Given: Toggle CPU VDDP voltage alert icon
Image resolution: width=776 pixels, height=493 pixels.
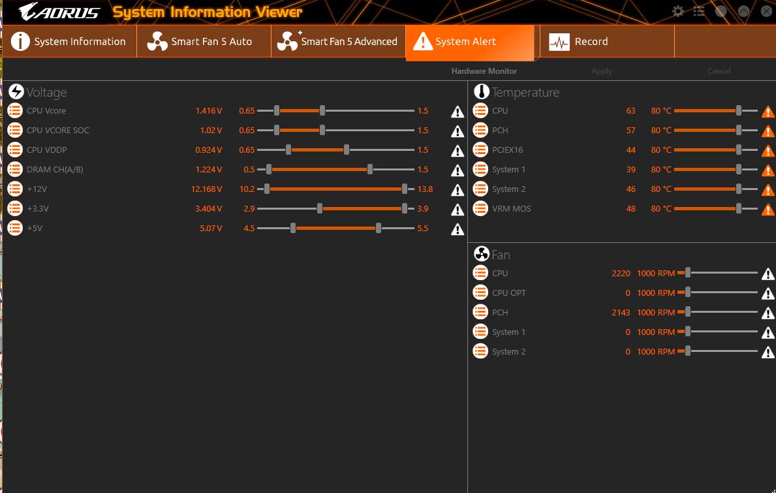Looking at the screenshot, I should 458,150.
